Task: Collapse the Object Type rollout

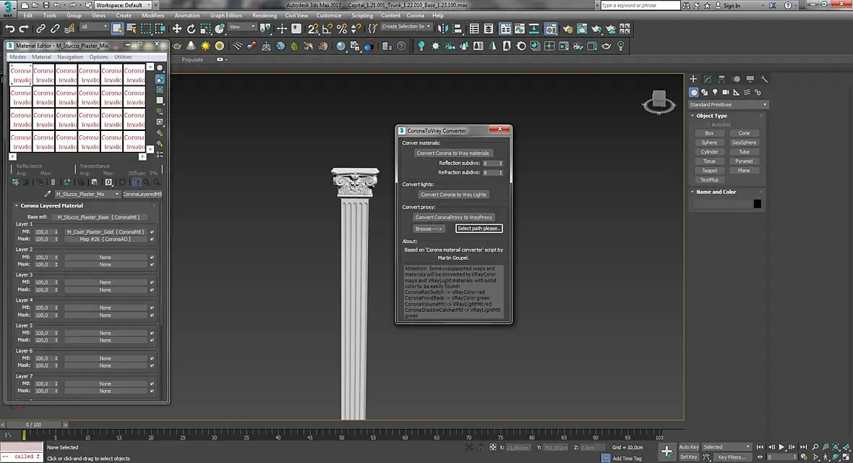Action: click(712, 116)
